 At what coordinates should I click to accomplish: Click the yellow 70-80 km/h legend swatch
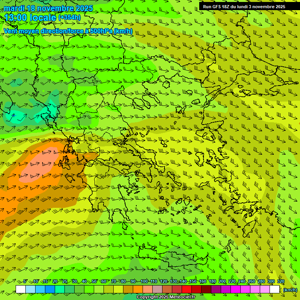[x=118, y=289]
